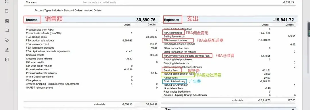This screenshot has height=110, width=310.
Task: Click 'Net deposits and withdrawals' text
Action: tap(100, 3)
